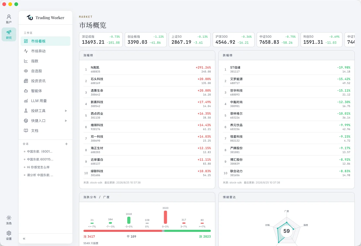
Task: Select the 创业板指 index card
Action: click(x=146, y=40)
